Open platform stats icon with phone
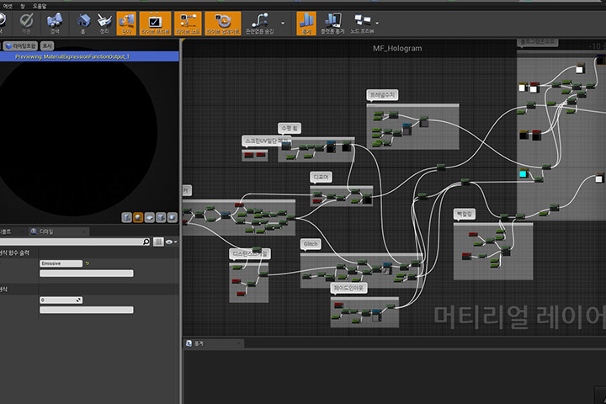Image resolution: width=606 pixels, height=404 pixels. [x=332, y=24]
